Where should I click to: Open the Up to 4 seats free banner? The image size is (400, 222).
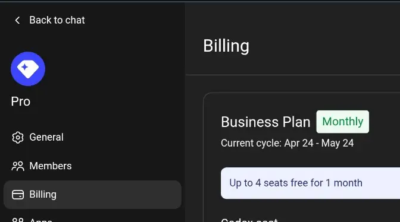click(310, 183)
